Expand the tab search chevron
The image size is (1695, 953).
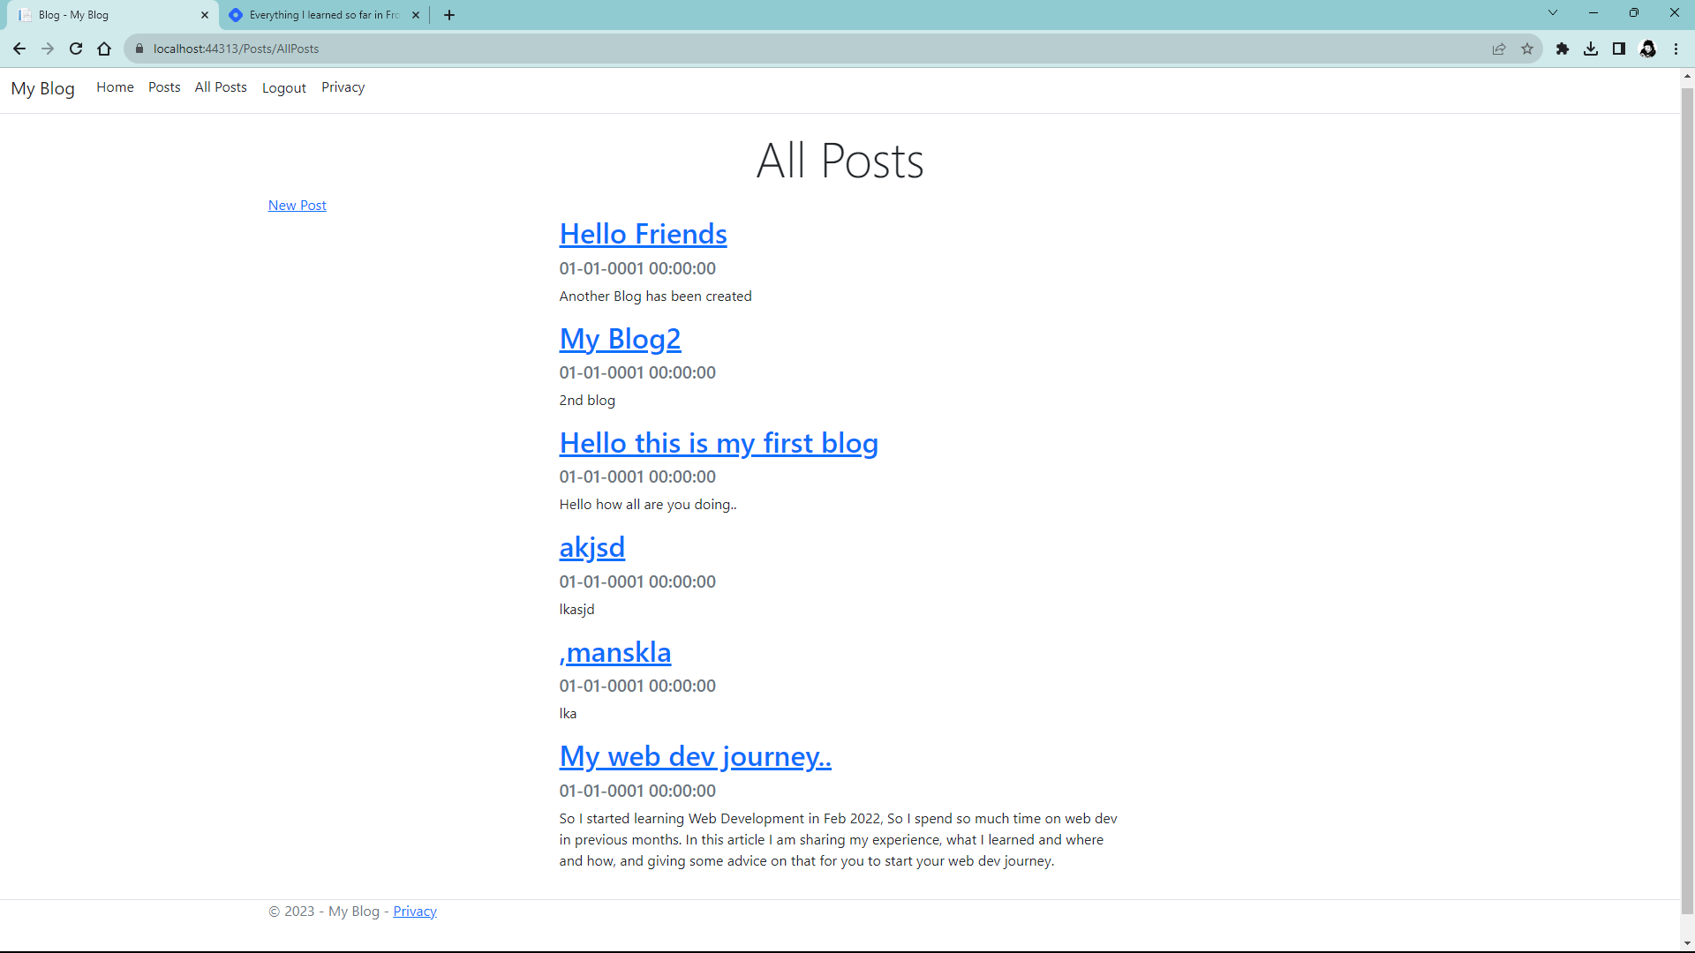point(1553,13)
